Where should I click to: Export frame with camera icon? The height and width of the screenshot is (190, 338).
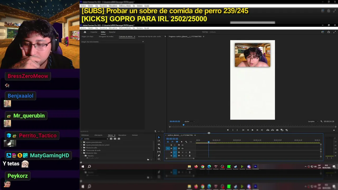(x=277, y=130)
